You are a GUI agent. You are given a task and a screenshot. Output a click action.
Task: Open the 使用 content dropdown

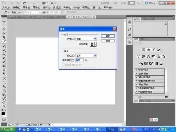coord(95,39)
